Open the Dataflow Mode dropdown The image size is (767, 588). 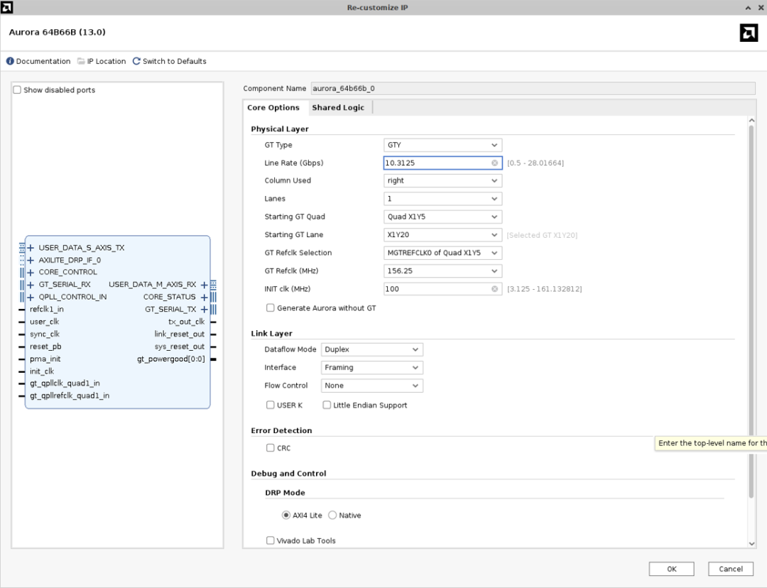371,349
